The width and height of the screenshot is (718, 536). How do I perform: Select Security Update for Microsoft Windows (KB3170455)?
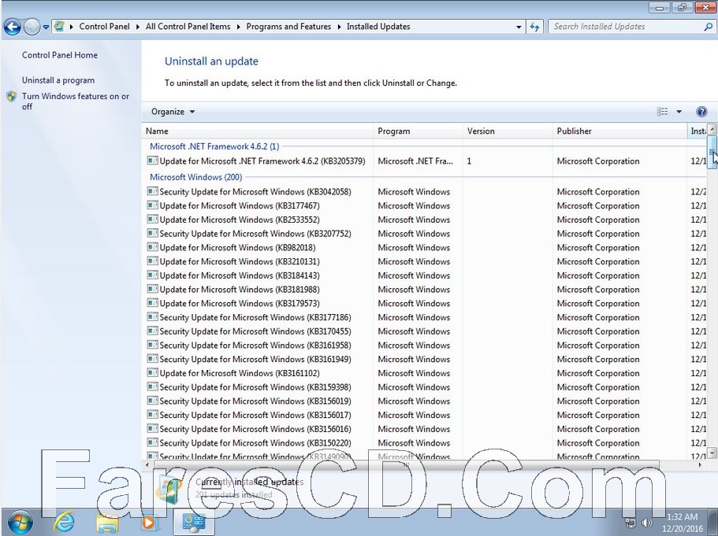(255, 331)
